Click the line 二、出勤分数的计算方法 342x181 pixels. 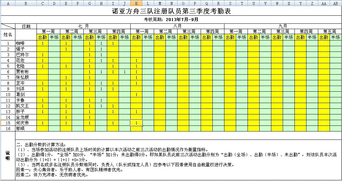(41, 145)
